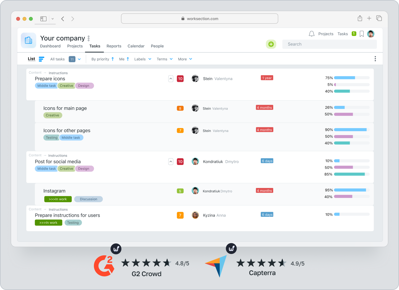Open the Instructions breadcrumb link
Image resolution: width=399 pixels, height=290 pixels.
click(x=58, y=73)
